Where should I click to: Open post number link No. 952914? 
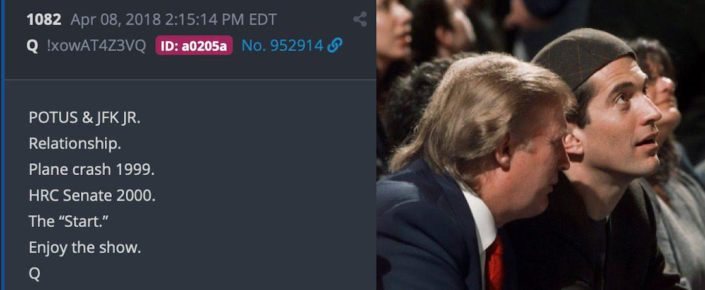point(282,45)
